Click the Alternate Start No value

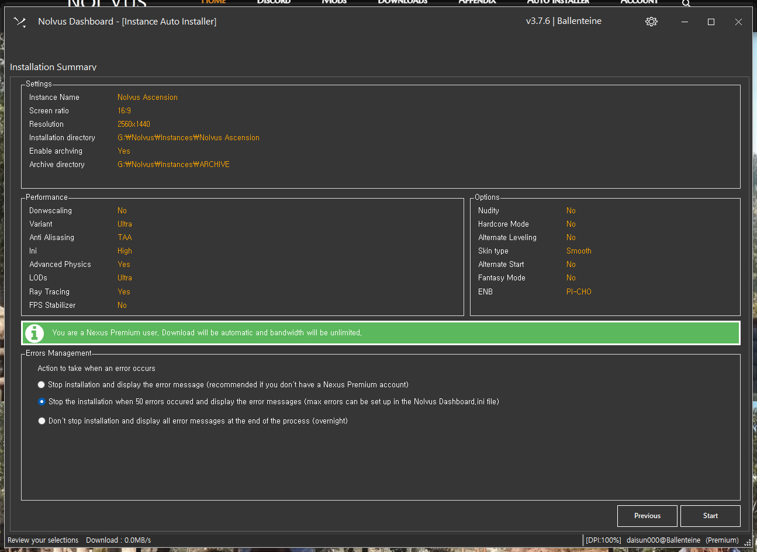(571, 265)
